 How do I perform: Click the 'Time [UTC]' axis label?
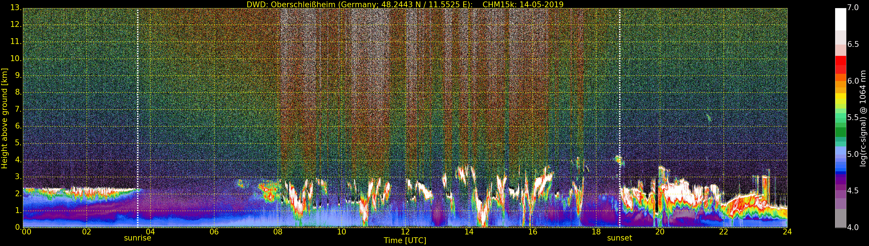point(405,241)
